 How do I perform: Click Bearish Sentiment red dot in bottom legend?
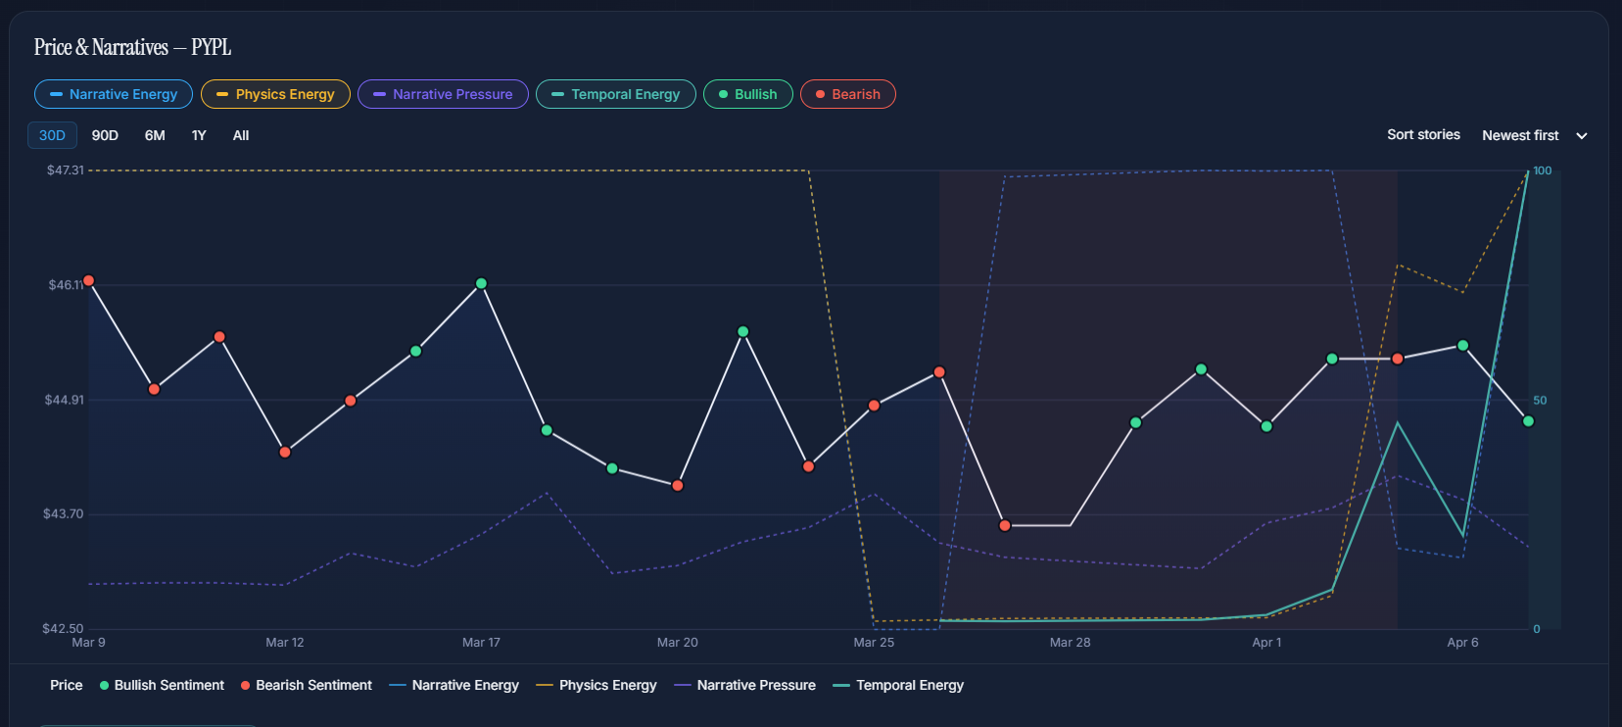[246, 686]
